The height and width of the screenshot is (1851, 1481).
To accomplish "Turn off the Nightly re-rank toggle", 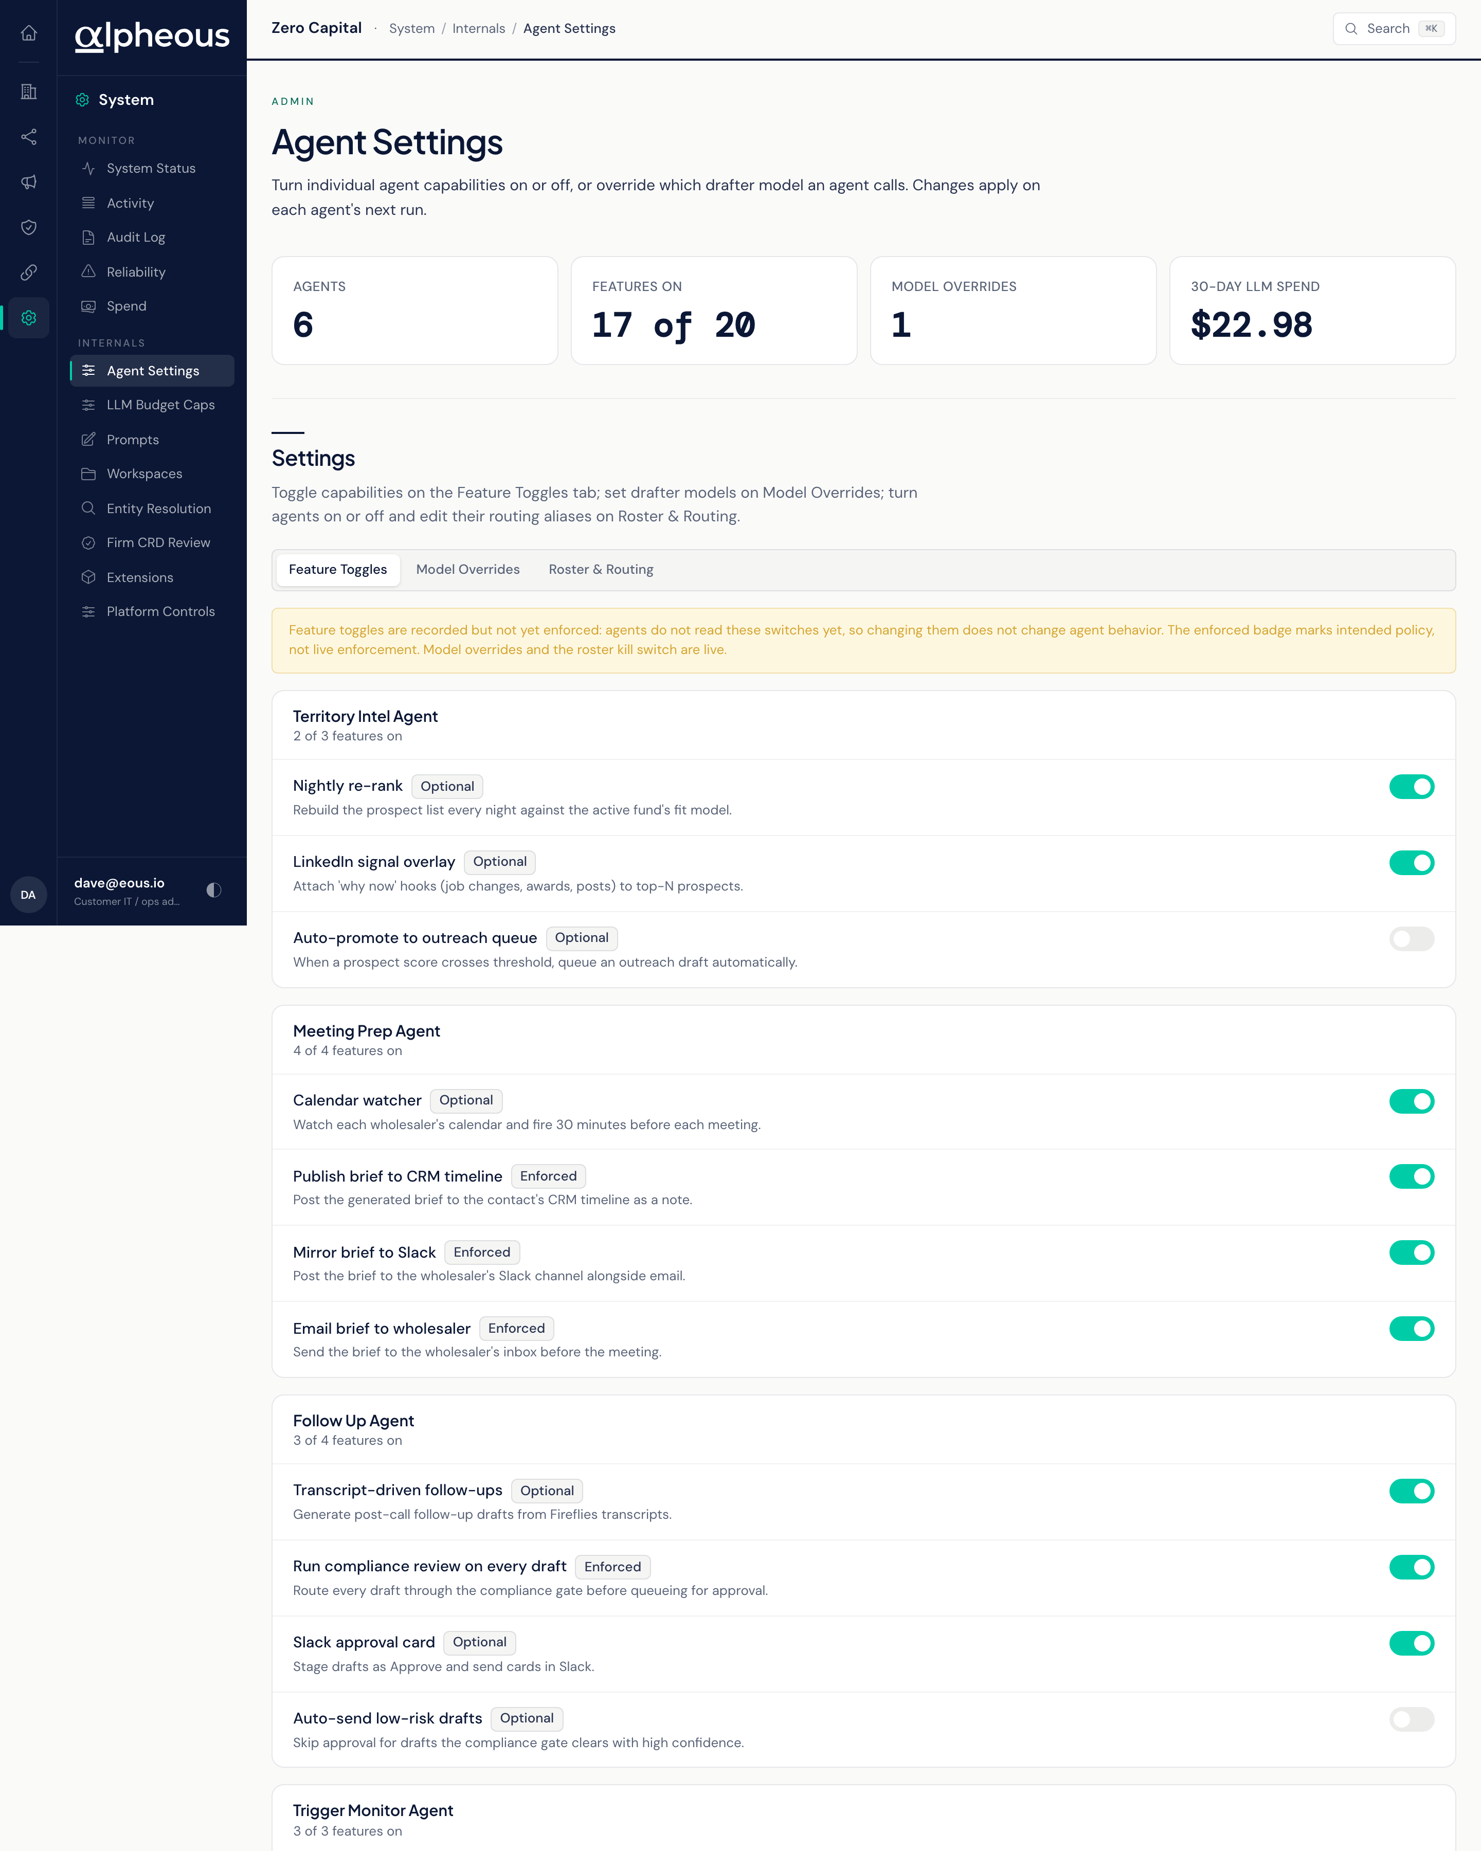I will (x=1411, y=786).
